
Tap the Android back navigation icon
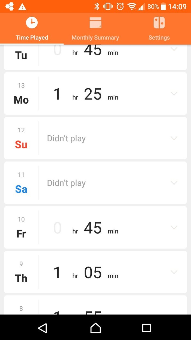(42, 328)
